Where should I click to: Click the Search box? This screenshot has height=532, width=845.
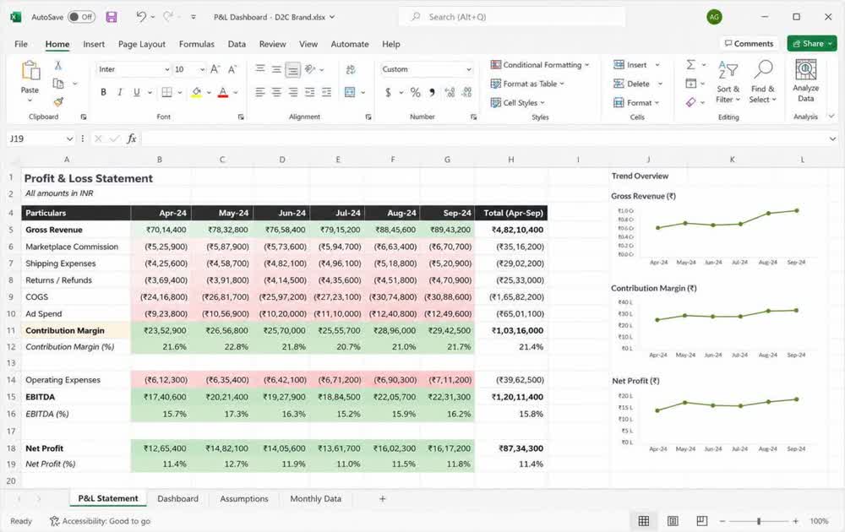512,17
